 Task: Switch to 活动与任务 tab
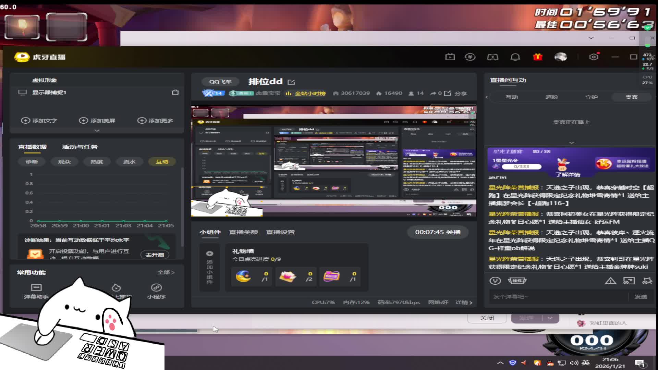click(x=80, y=147)
